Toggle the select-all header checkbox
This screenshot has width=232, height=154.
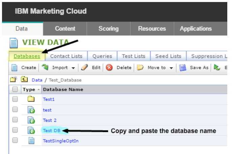15,89
